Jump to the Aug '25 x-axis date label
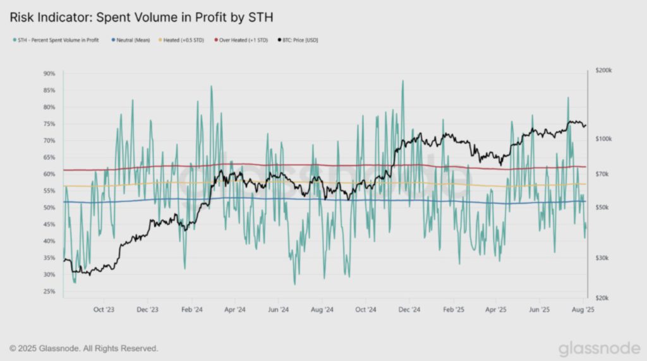Image resolution: width=647 pixels, height=361 pixels. pos(583,310)
